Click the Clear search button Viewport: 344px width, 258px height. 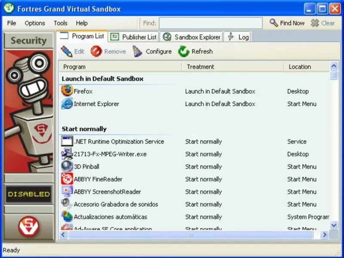tap(323, 23)
